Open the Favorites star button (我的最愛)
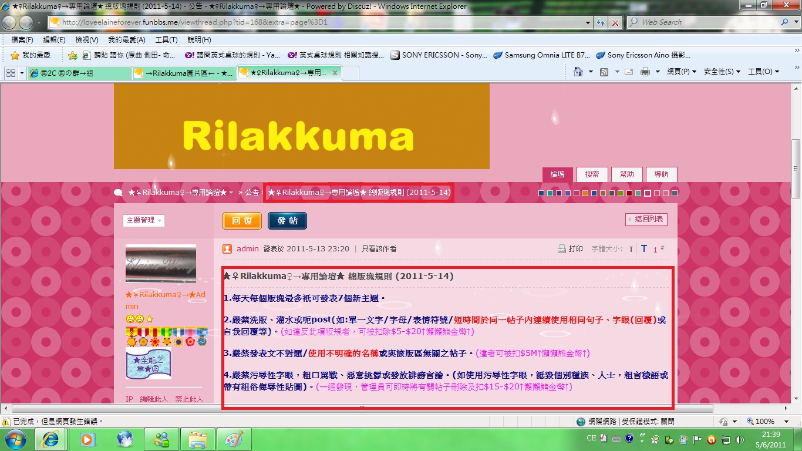Screen dimensions: 802x451 (x=31, y=55)
